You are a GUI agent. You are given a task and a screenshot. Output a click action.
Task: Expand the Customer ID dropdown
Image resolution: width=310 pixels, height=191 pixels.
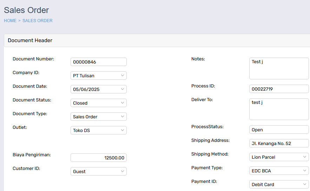click(98, 171)
